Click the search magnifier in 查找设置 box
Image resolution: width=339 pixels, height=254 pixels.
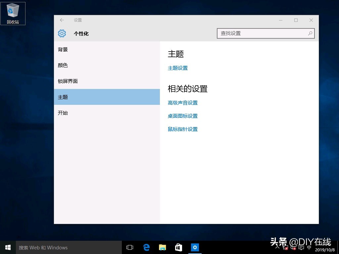pos(310,33)
